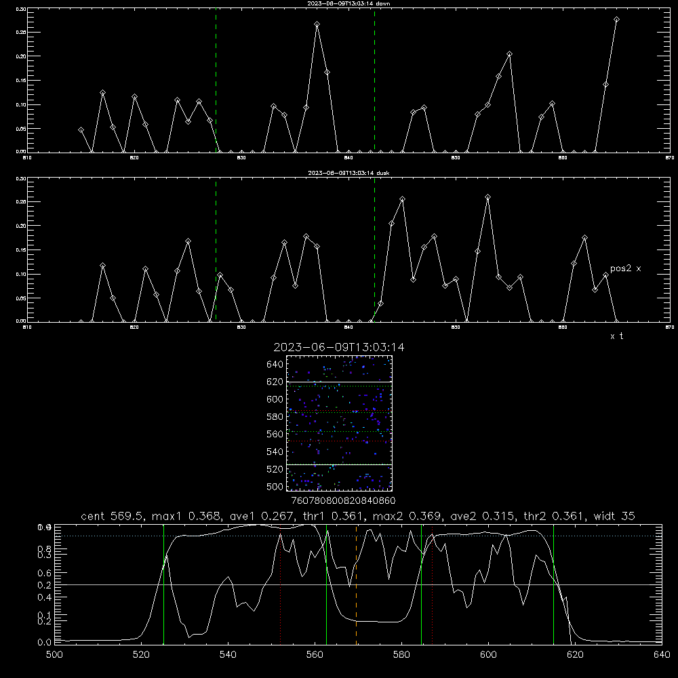Click the '560' x-axis label of the bottom plot
This screenshot has height=678, width=678.
click(315, 655)
